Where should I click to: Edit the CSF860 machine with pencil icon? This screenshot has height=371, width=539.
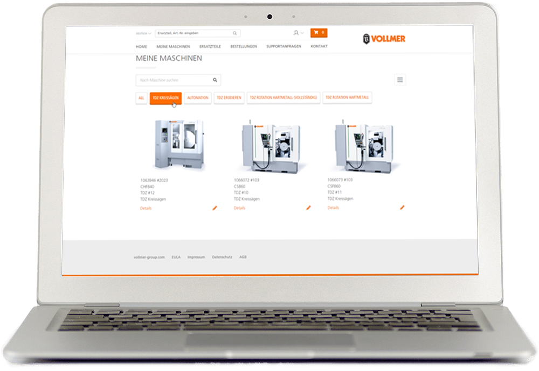tap(402, 207)
